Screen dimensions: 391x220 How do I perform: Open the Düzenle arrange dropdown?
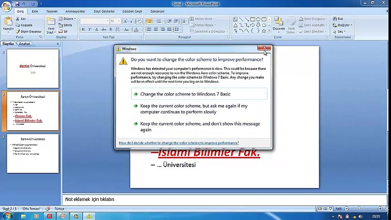click(279, 25)
